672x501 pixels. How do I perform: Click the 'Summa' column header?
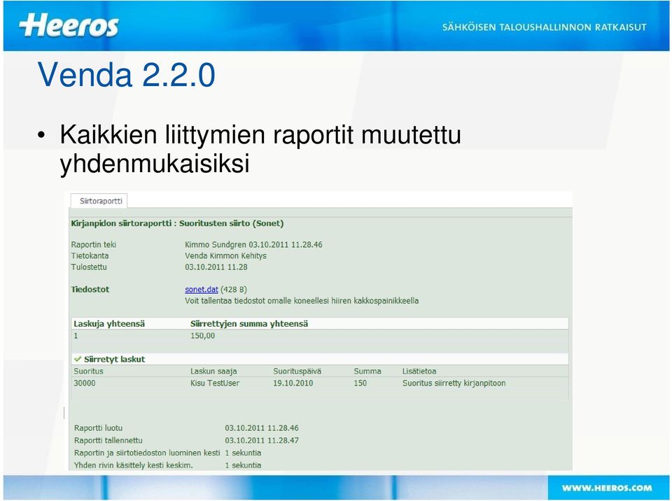[367, 371]
